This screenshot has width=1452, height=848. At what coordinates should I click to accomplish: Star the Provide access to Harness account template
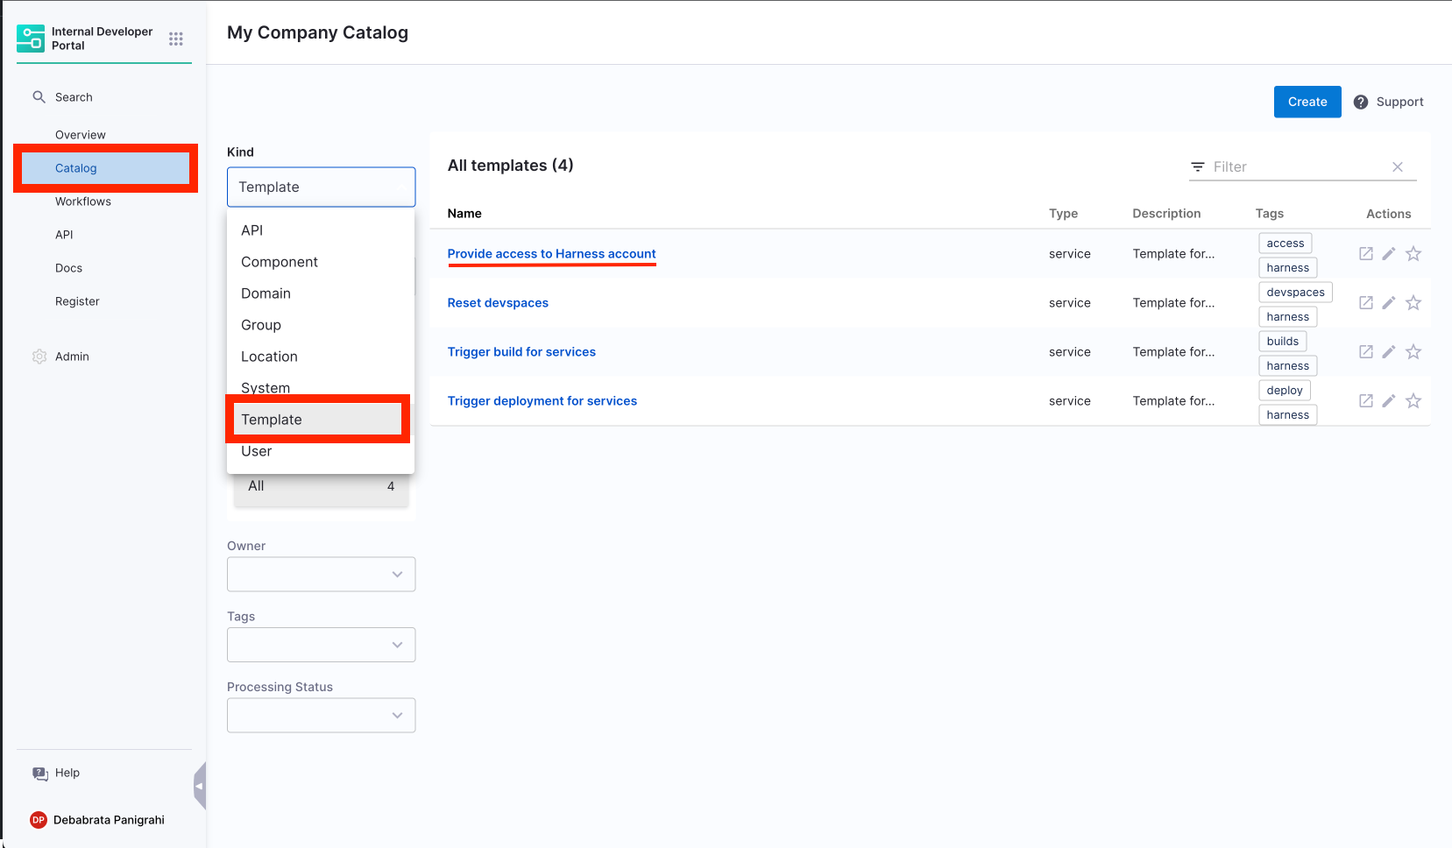pos(1413,254)
